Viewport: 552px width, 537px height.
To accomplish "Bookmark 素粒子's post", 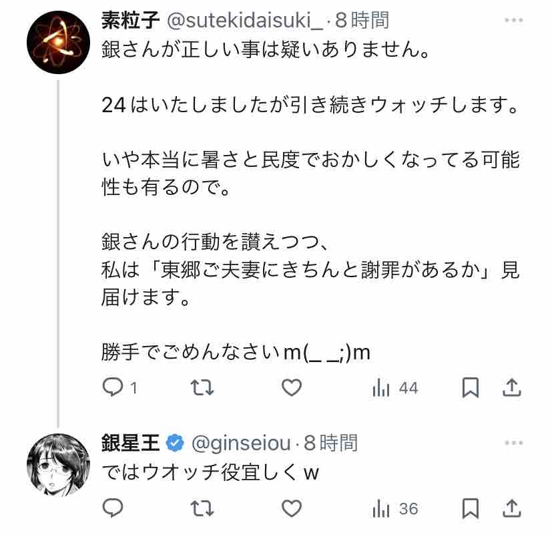I will [471, 387].
